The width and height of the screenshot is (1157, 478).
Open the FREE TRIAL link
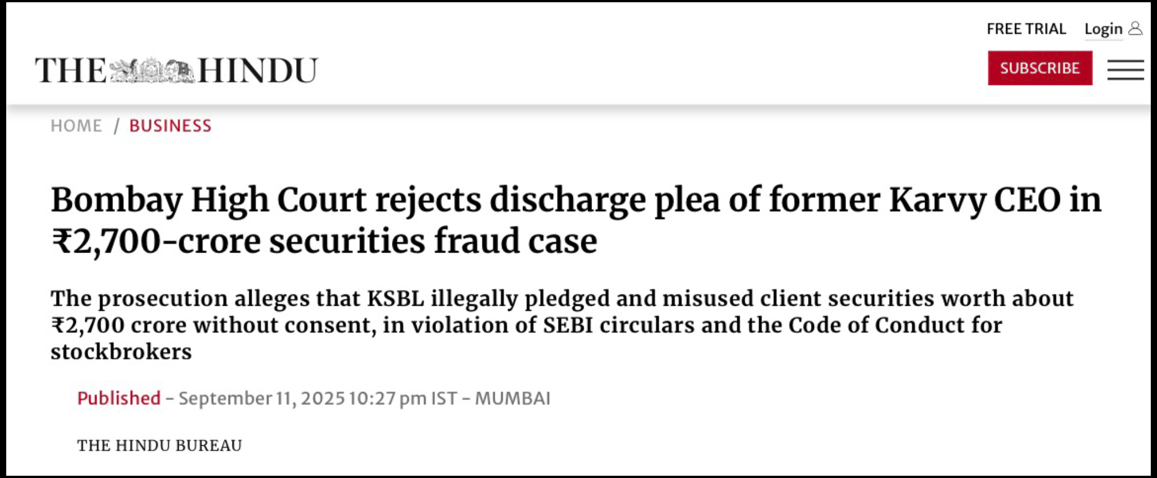(x=1026, y=29)
